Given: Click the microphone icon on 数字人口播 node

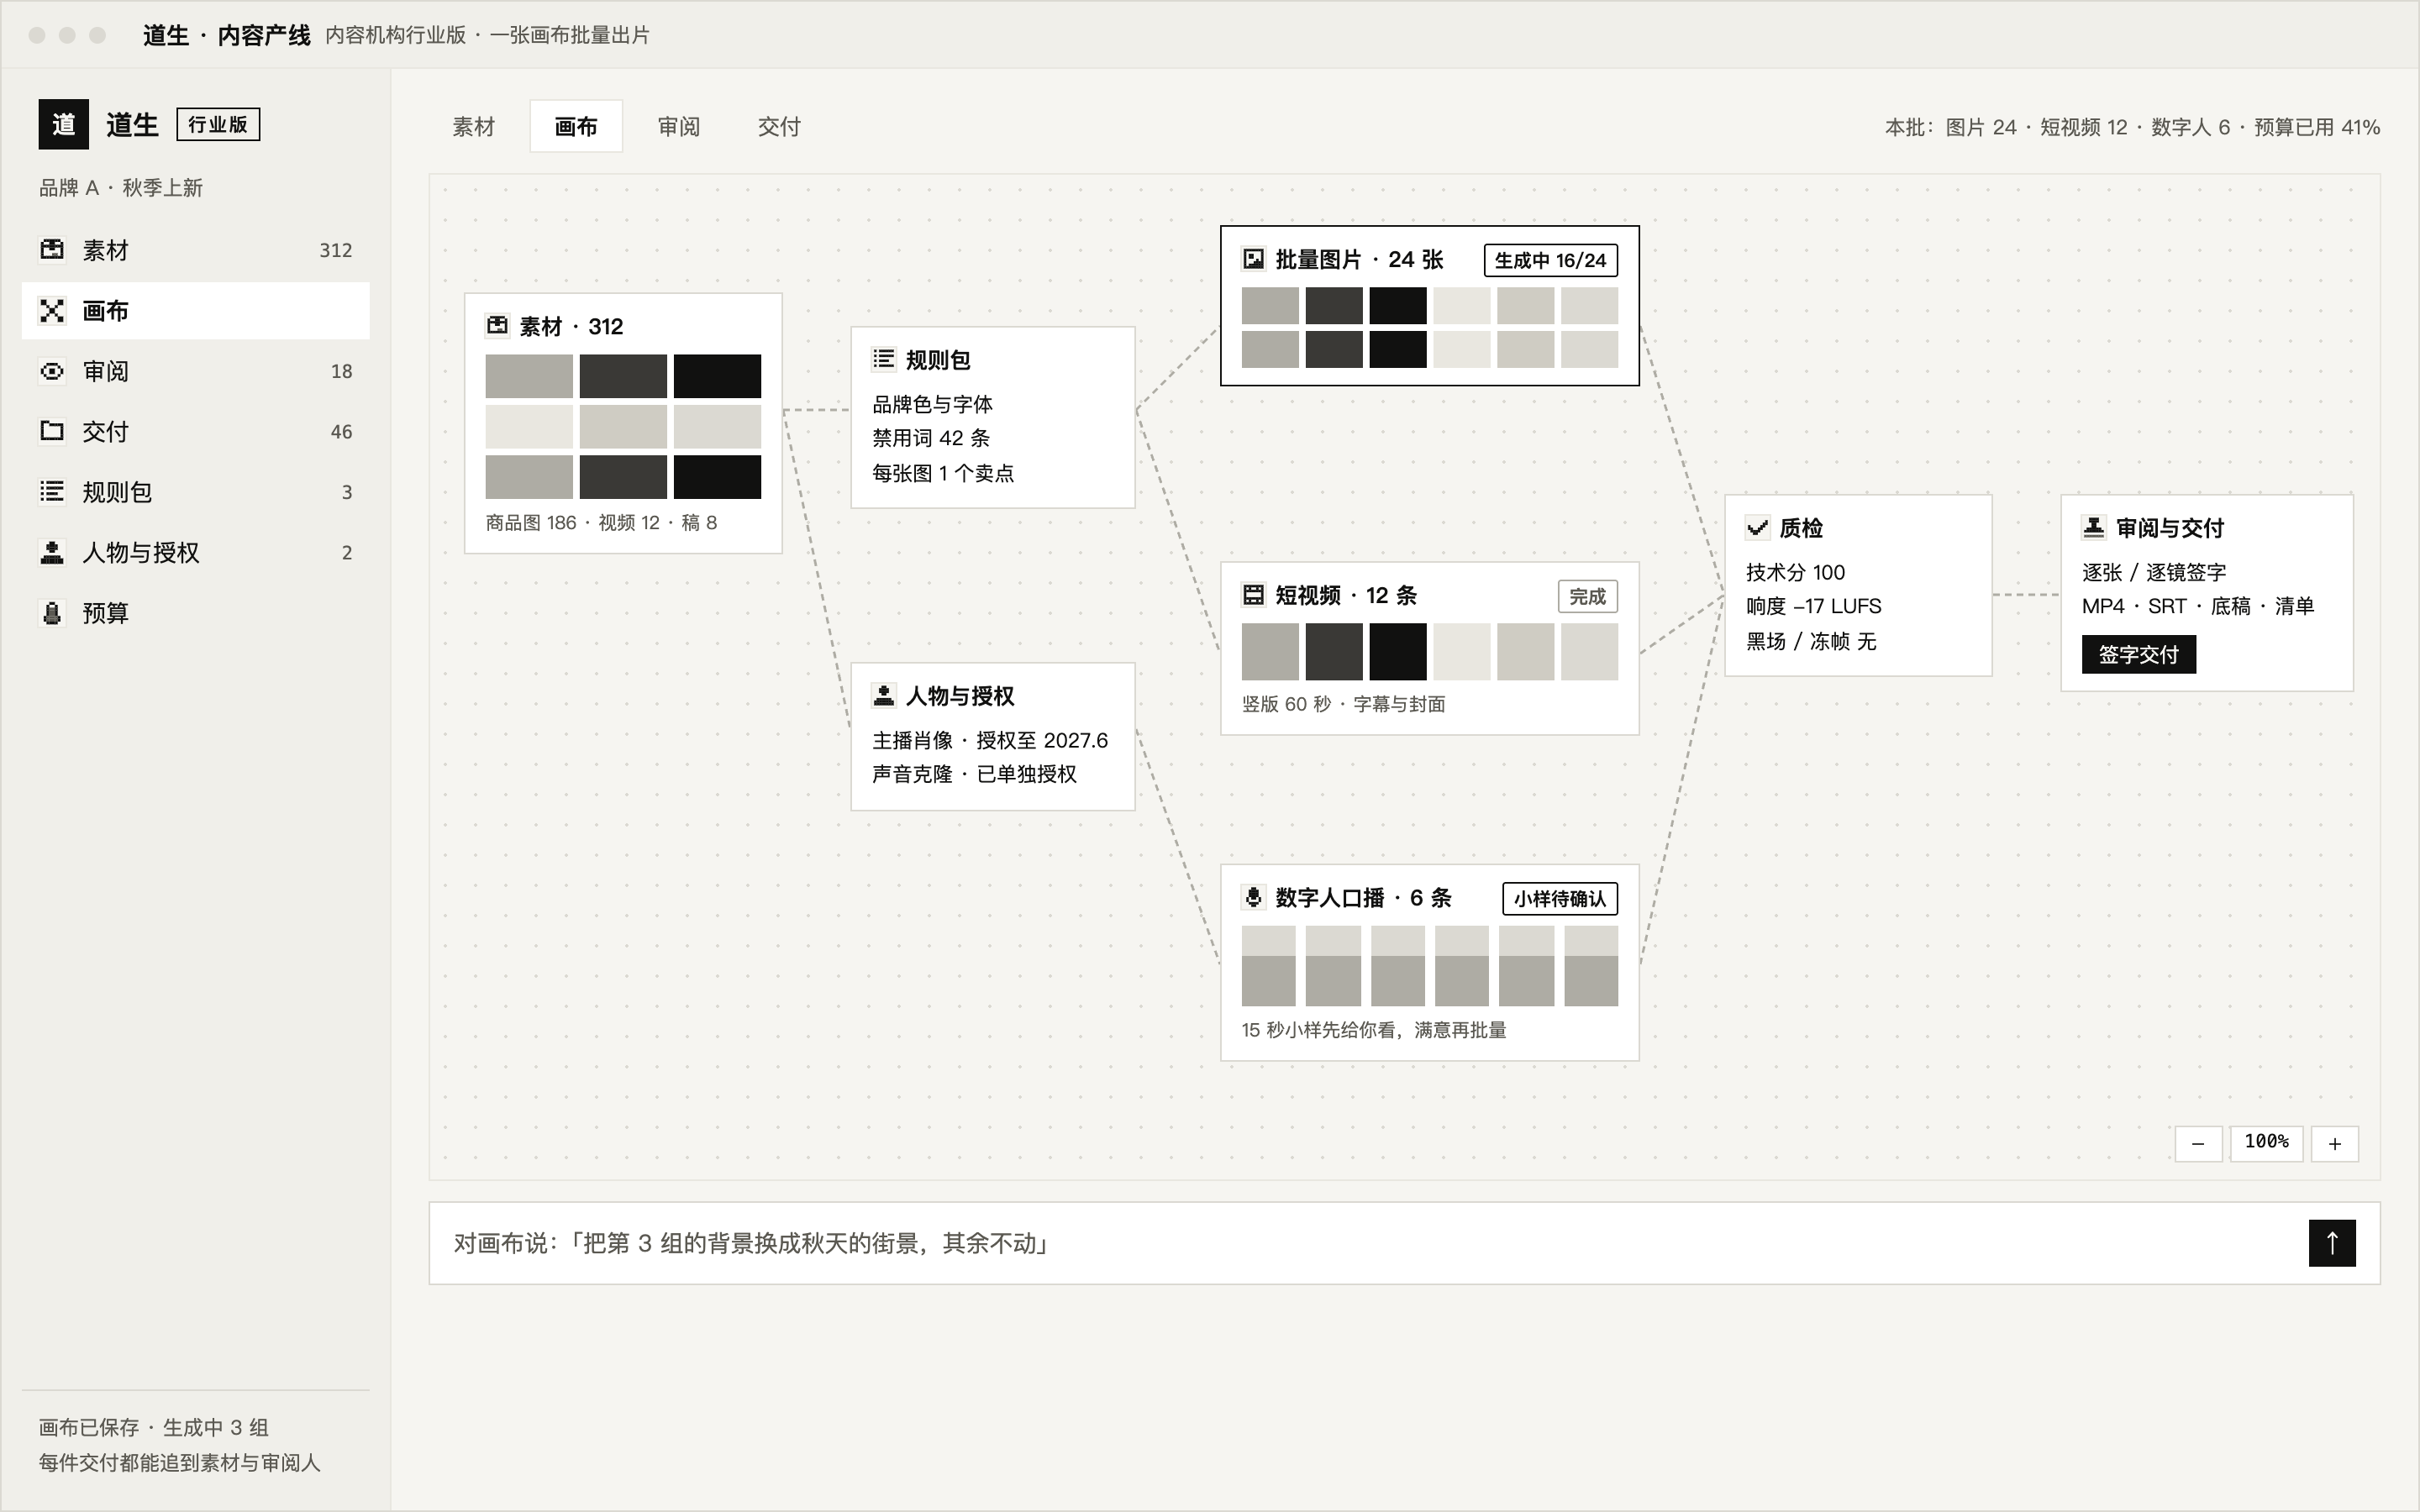Looking at the screenshot, I should coord(1253,897).
